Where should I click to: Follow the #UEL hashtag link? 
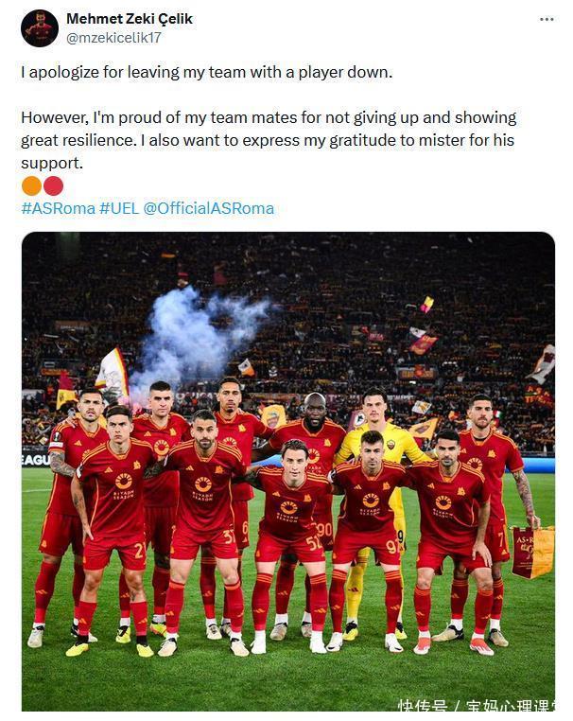click(119, 208)
